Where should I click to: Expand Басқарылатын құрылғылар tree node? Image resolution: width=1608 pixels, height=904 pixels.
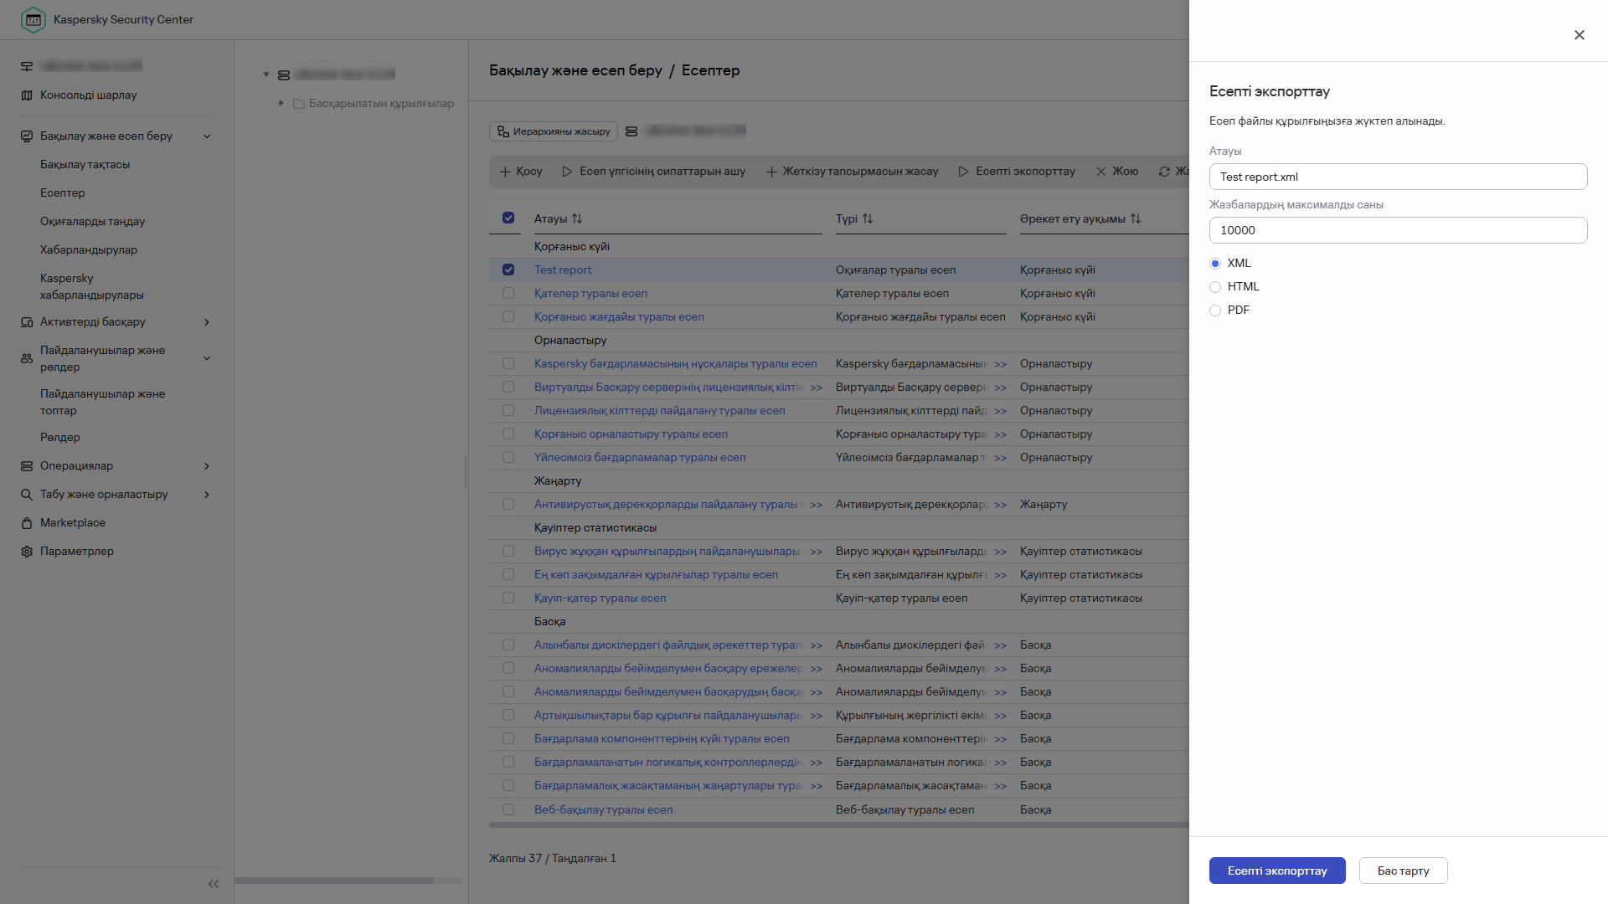tap(281, 103)
